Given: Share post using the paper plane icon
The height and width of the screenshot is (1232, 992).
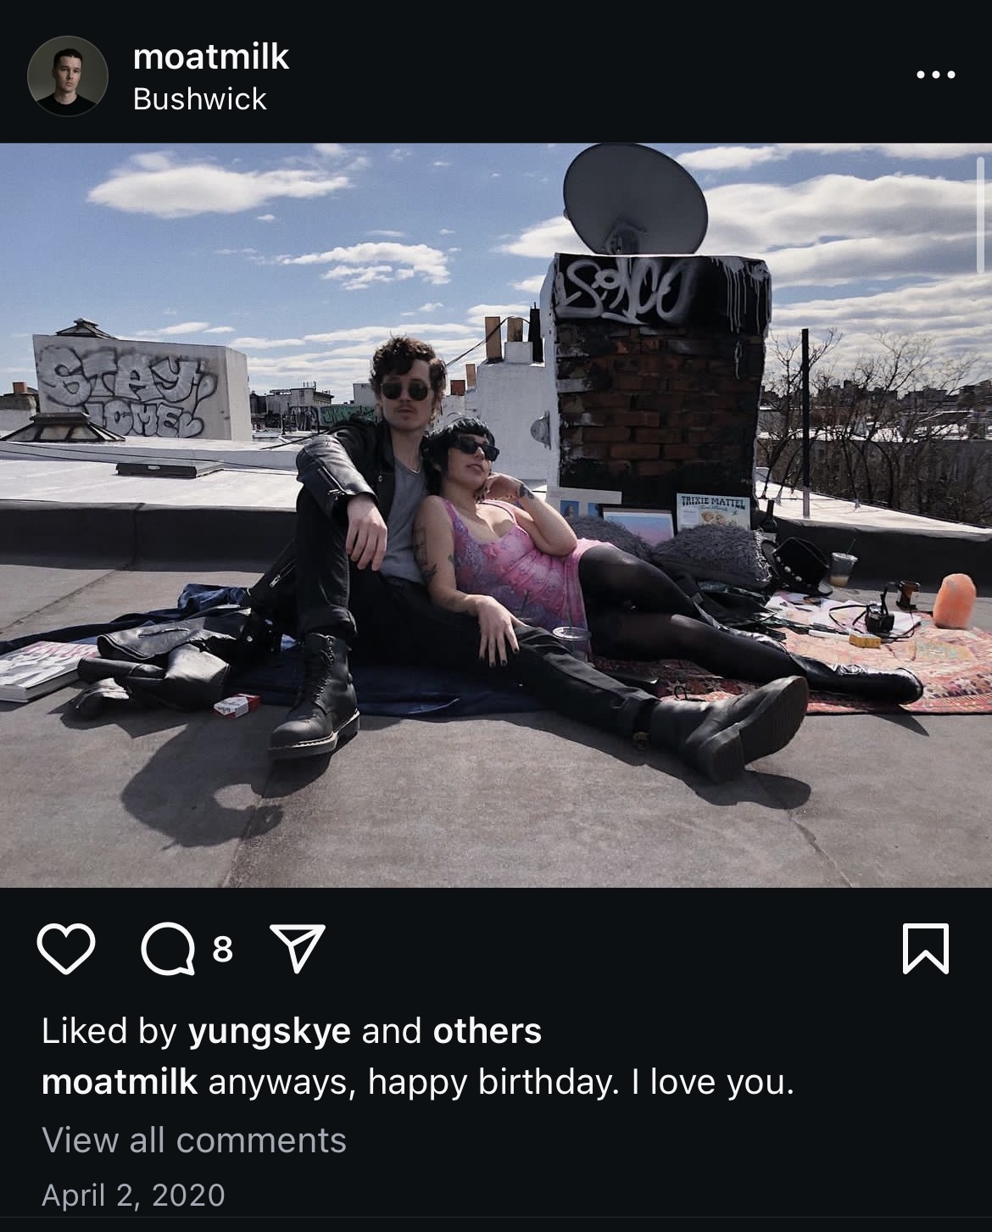Looking at the screenshot, I should click(297, 950).
